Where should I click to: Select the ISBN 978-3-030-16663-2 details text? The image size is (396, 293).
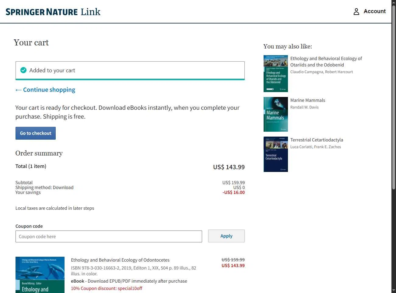133,271
